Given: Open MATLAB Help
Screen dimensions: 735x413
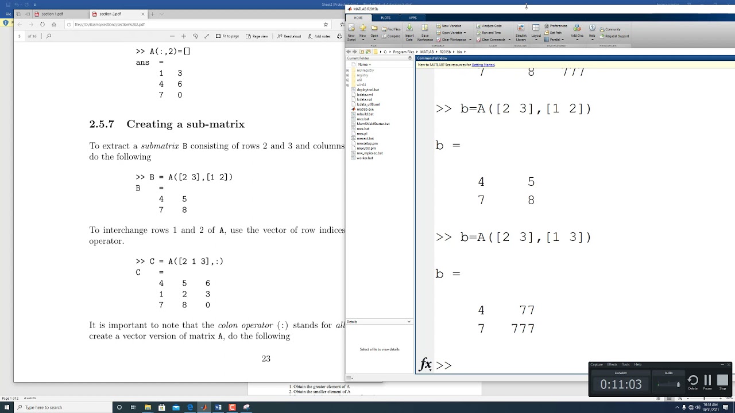Looking at the screenshot, I should point(592,32).
